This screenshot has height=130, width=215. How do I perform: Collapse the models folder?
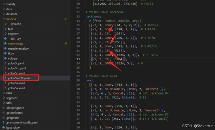[x=11, y=19]
